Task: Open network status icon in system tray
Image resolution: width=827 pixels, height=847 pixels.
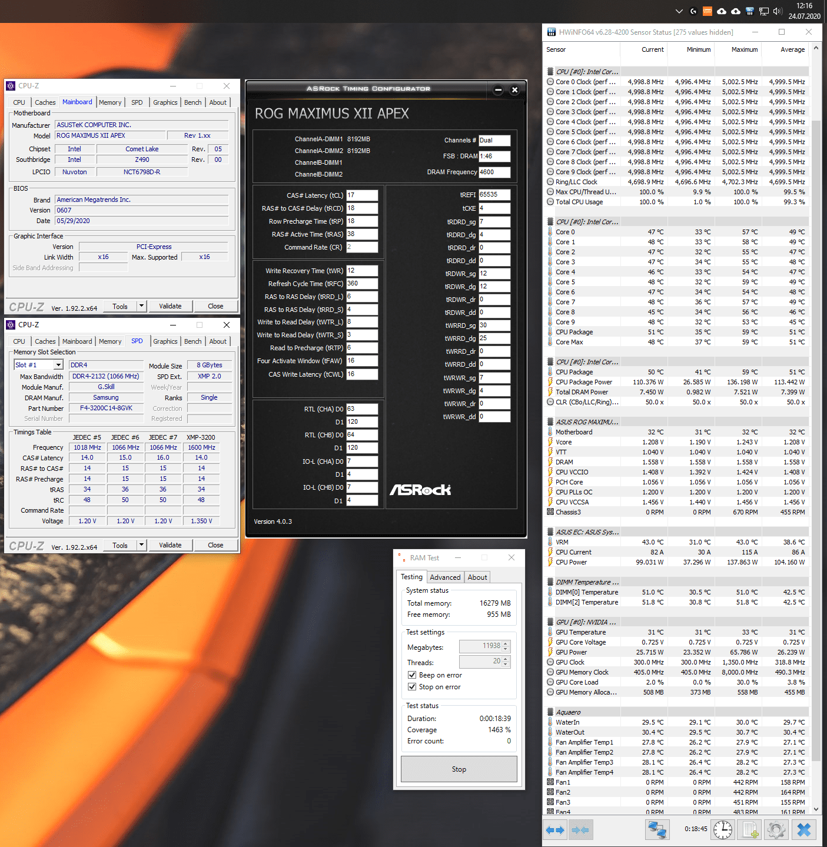Action: (x=764, y=11)
